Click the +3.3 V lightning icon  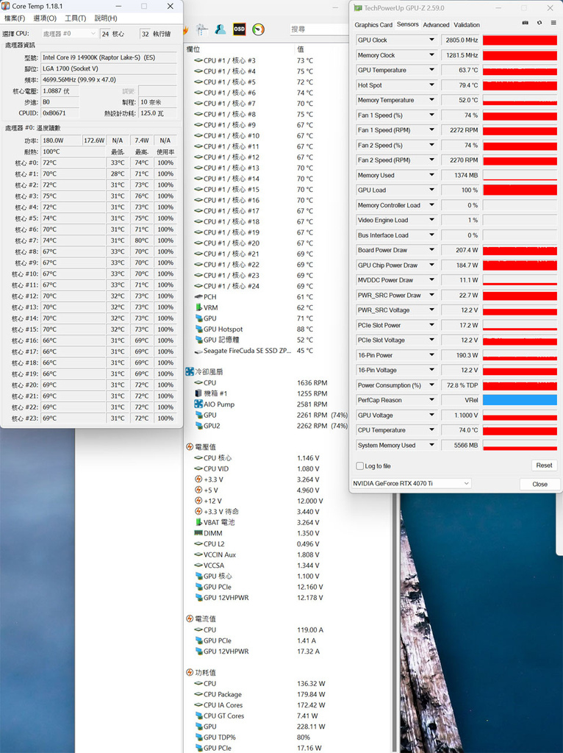198,479
